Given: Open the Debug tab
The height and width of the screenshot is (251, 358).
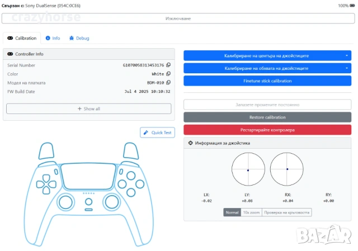Looking at the screenshot, I should pos(79,38).
